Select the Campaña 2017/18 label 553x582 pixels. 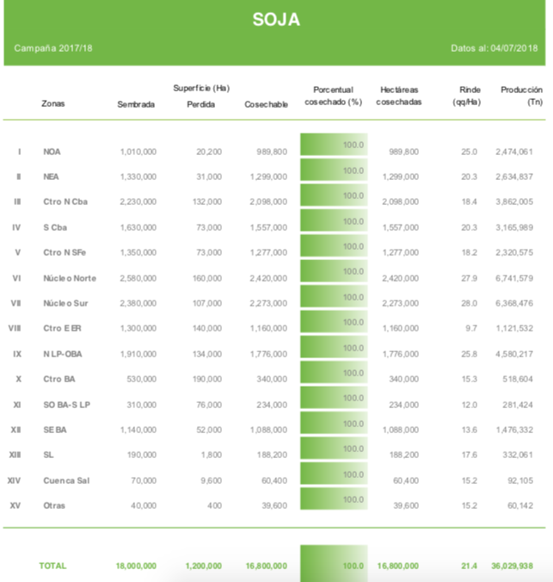tap(53, 47)
